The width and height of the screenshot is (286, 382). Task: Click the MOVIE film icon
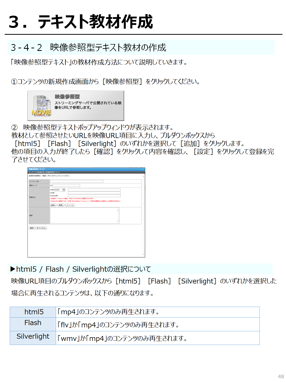tap(41, 106)
